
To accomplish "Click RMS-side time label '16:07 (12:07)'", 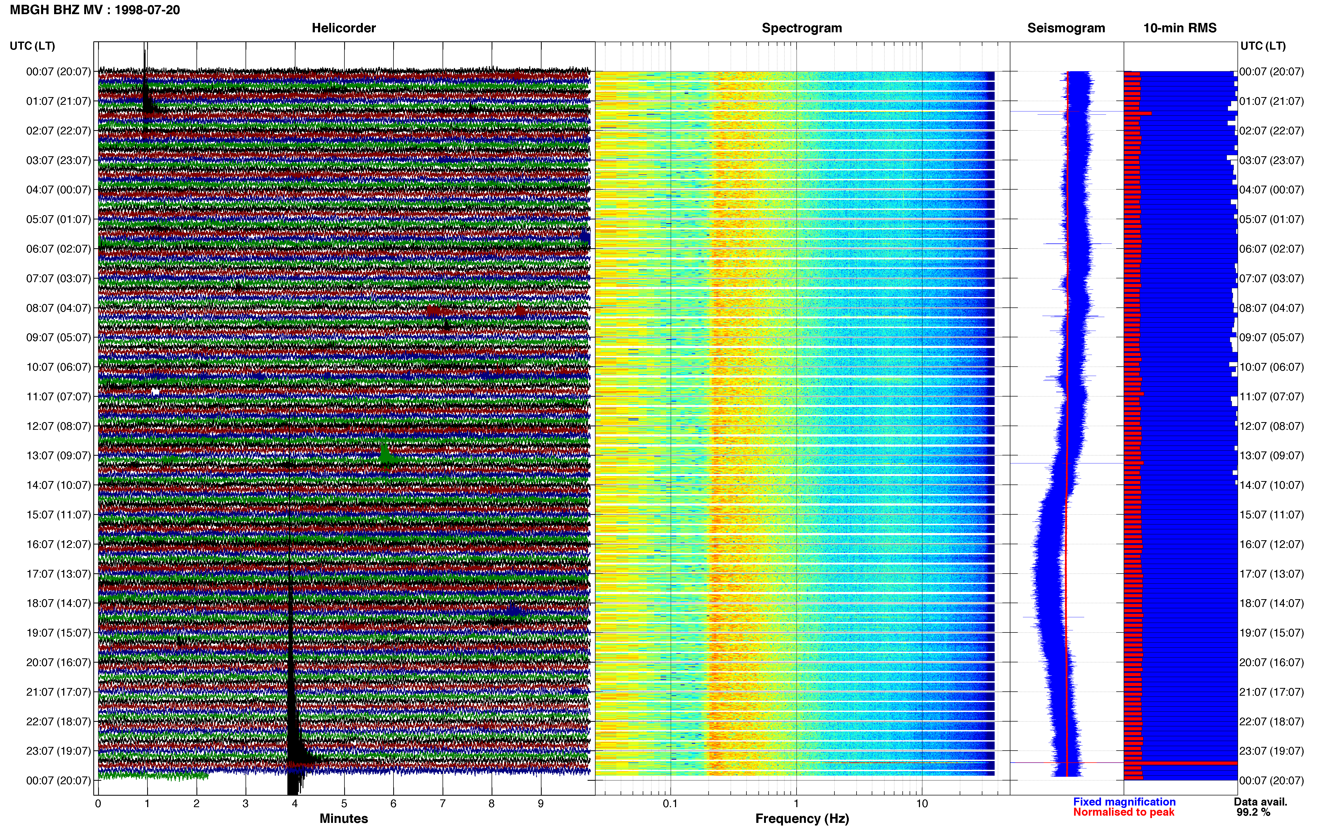I will [x=1272, y=544].
